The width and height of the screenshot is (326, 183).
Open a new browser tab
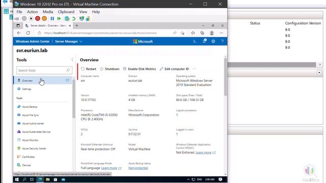coord(77,25)
